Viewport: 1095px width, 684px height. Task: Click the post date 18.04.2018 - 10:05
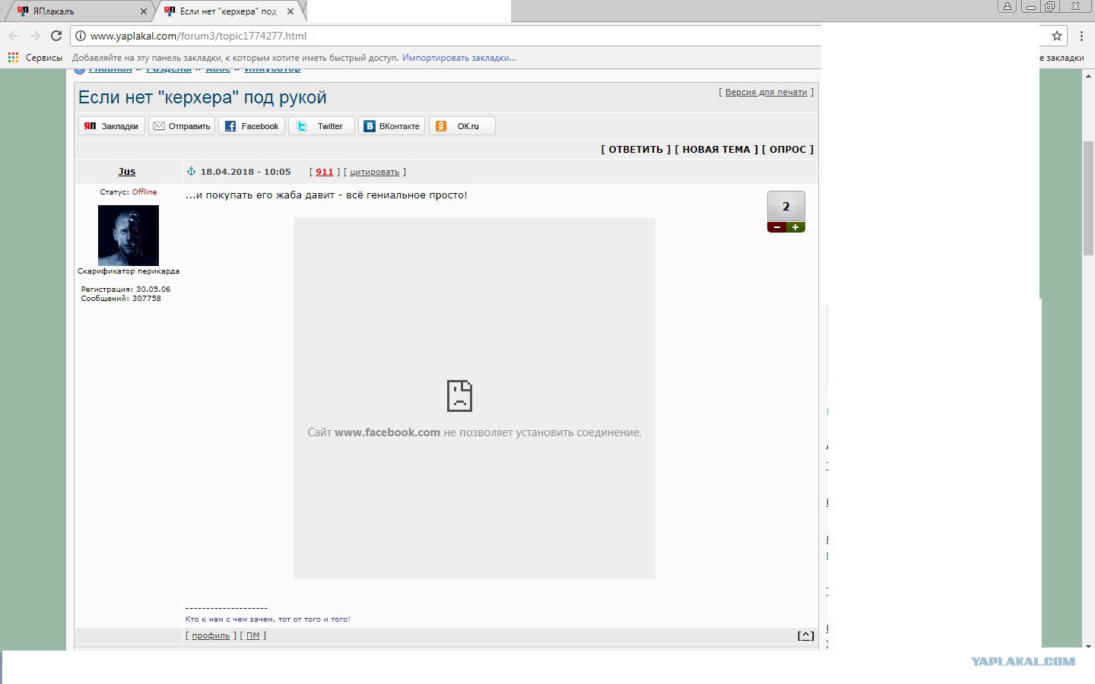click(x=246, y=172)
